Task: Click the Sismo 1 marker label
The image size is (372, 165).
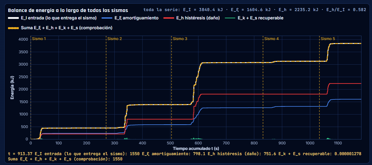Action: click(39, 39)
